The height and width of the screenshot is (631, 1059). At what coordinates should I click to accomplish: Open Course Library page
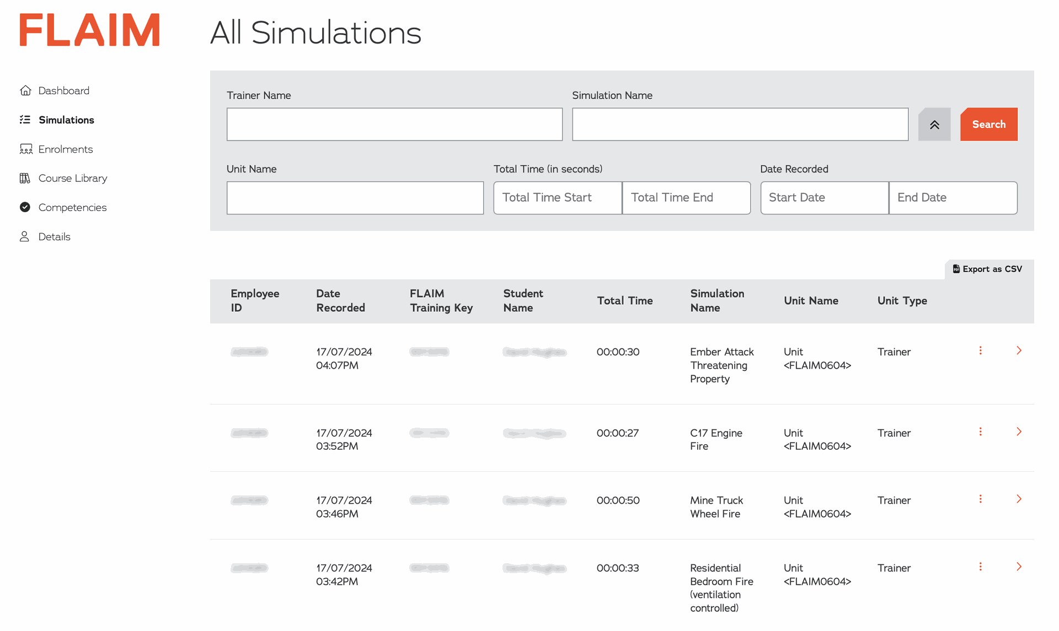(73, 178)
